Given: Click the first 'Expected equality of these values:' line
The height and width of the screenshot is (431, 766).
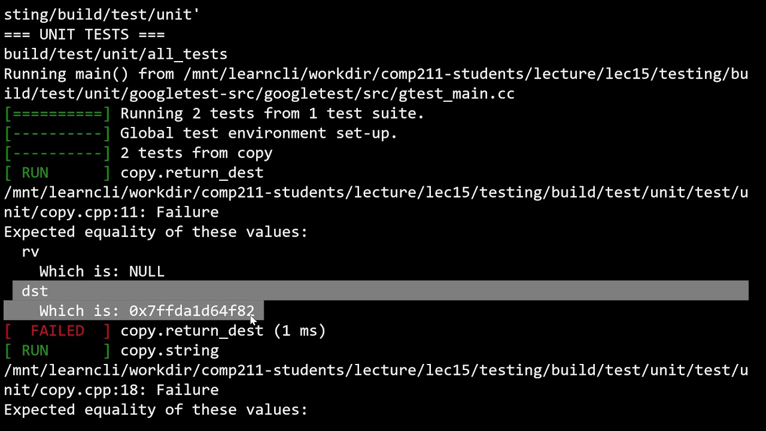Looking at the screenshot, I should click(x=156, y=232).
